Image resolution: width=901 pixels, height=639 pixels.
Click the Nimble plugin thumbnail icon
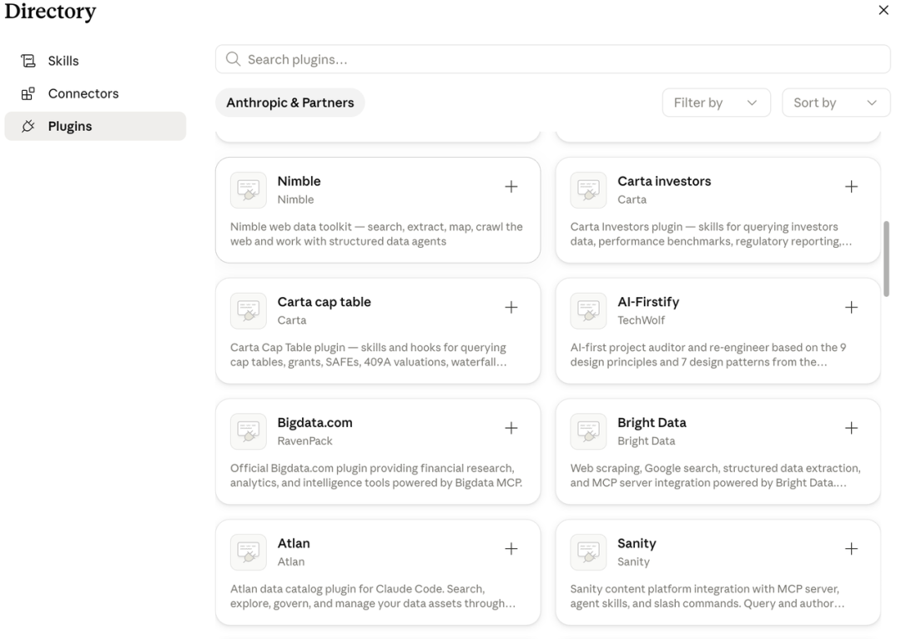pyautogui.click(x=249, y=190)
